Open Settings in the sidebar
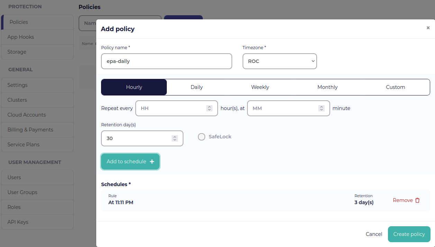 [x=37, y=85]
